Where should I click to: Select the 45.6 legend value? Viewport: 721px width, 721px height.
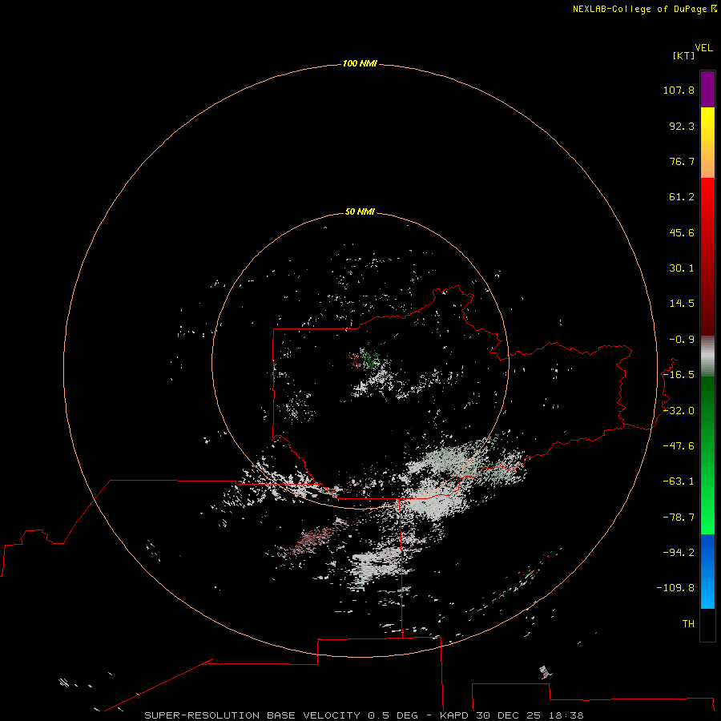[x=682, y=232]
